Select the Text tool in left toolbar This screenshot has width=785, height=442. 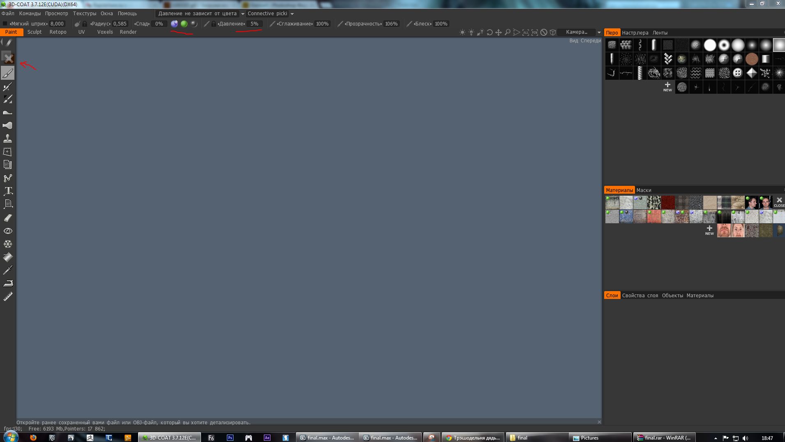8,191
